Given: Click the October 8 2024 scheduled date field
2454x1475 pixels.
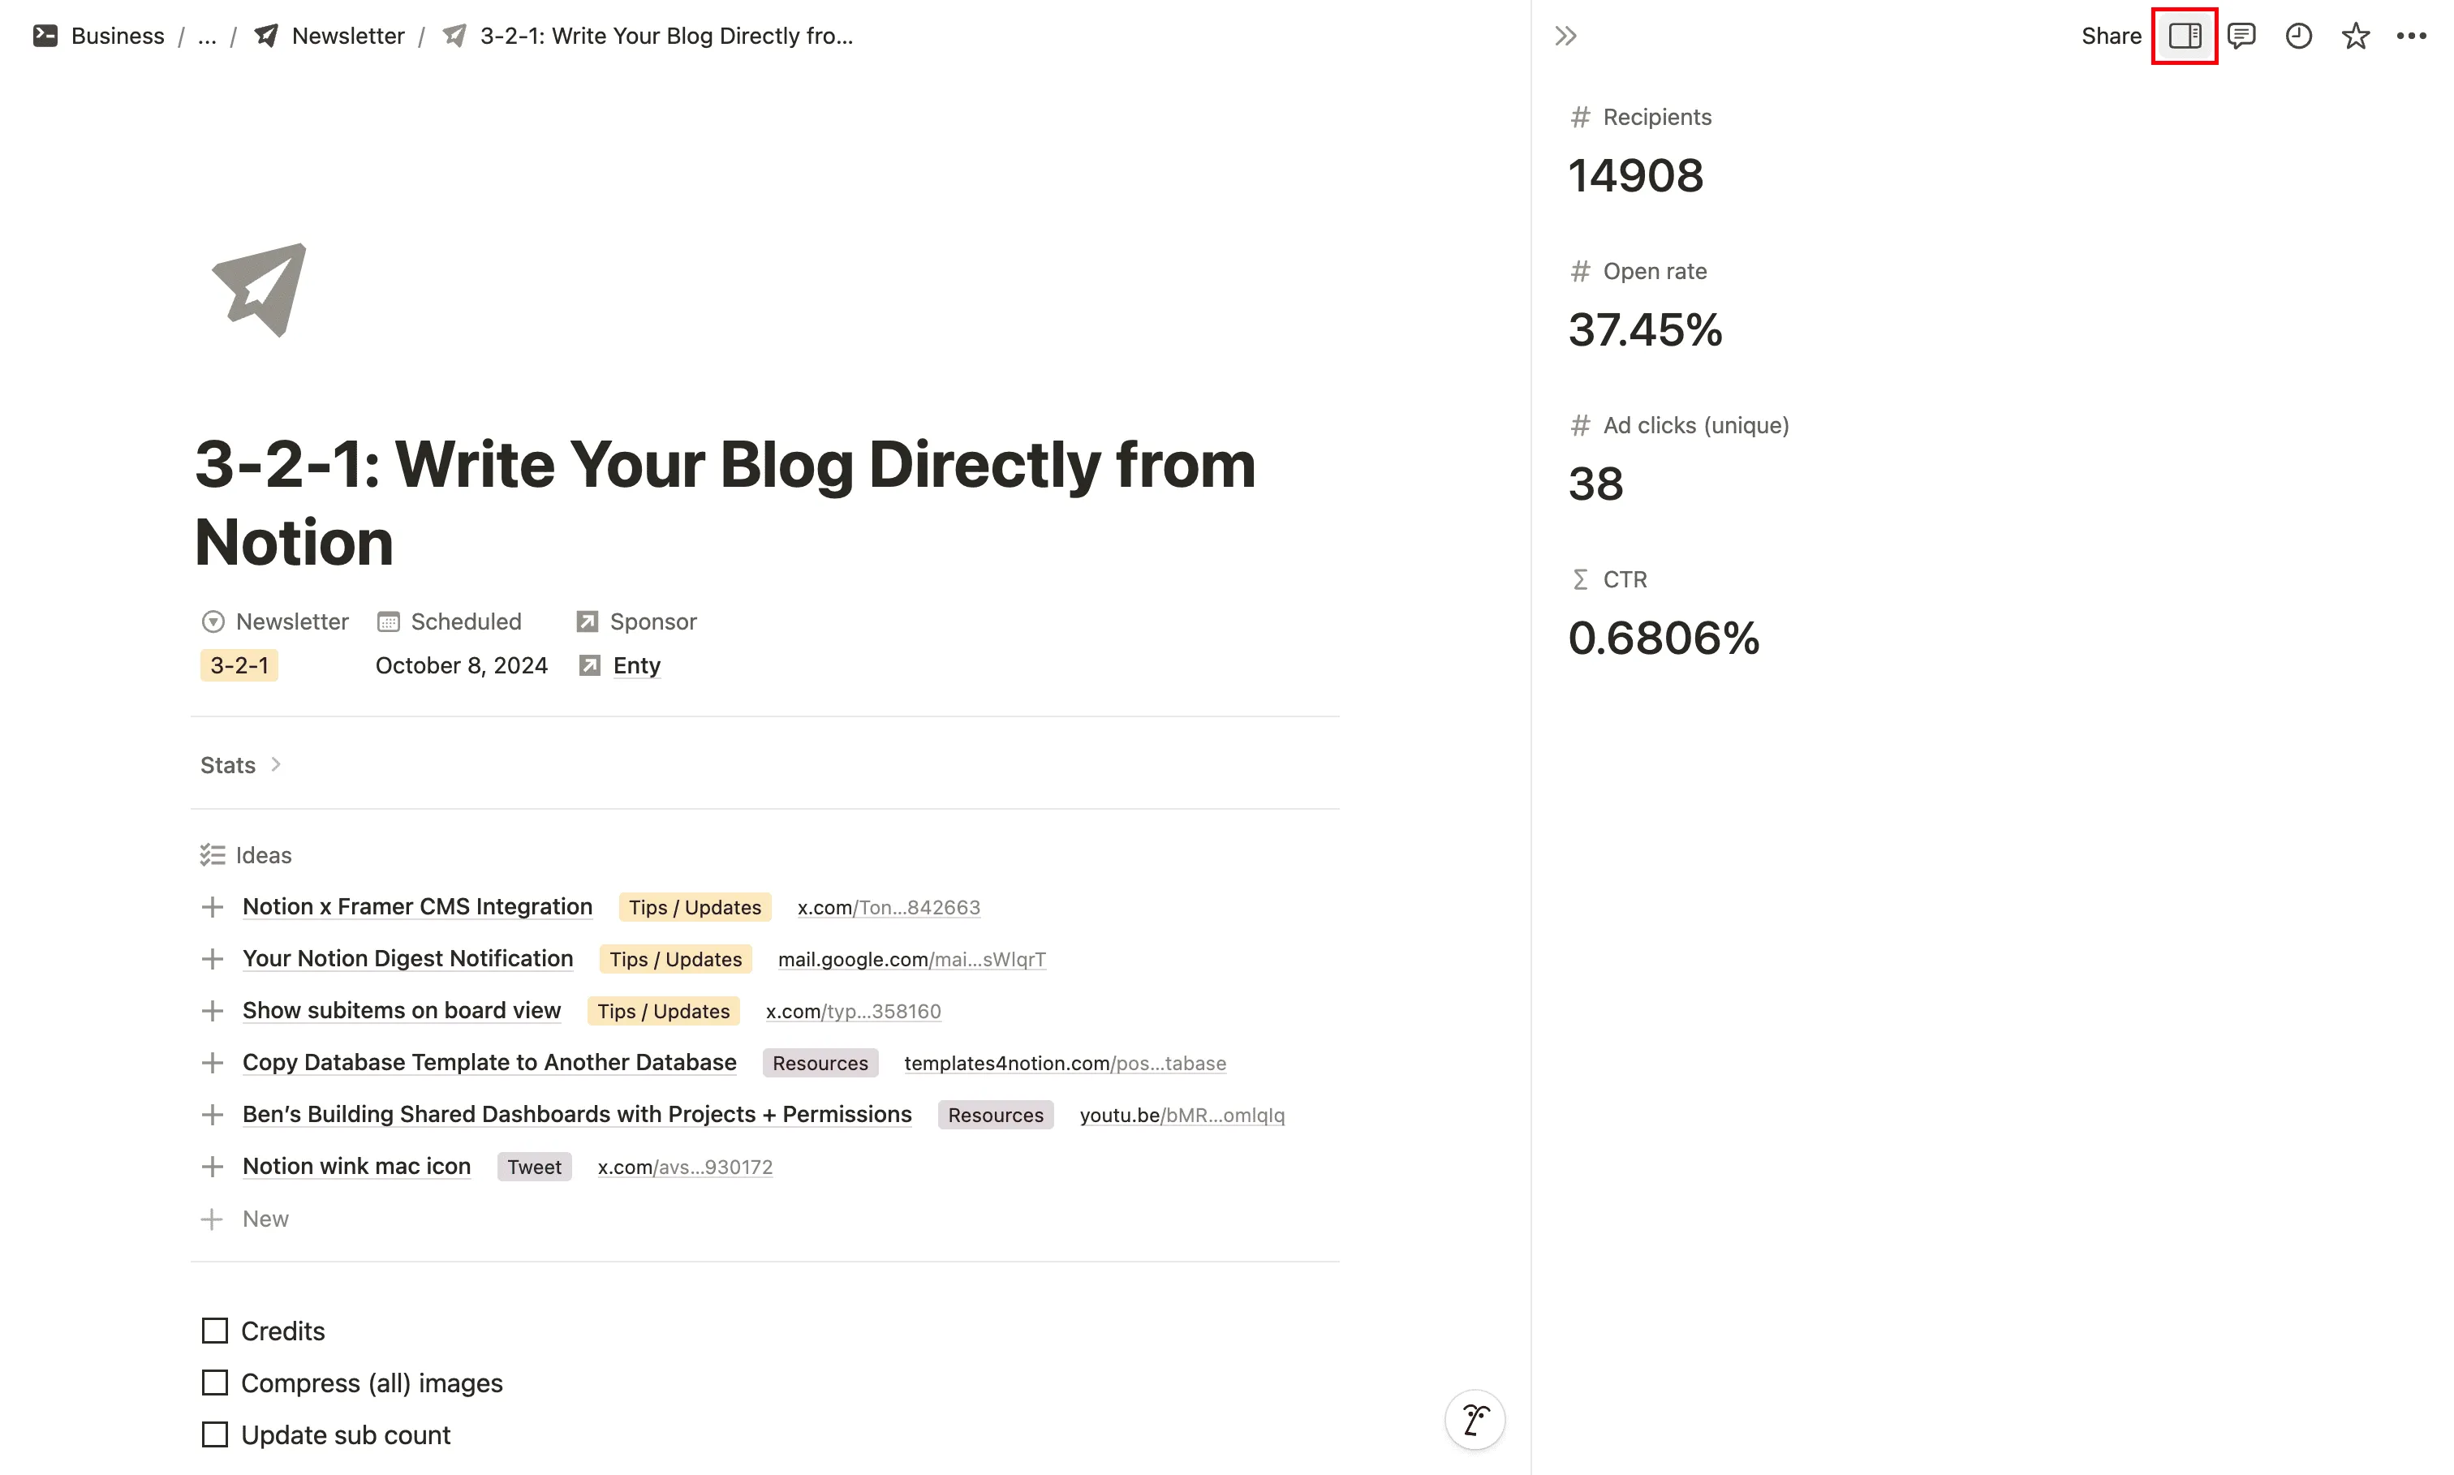Looking at the screenshot, I should click(461, 664).
